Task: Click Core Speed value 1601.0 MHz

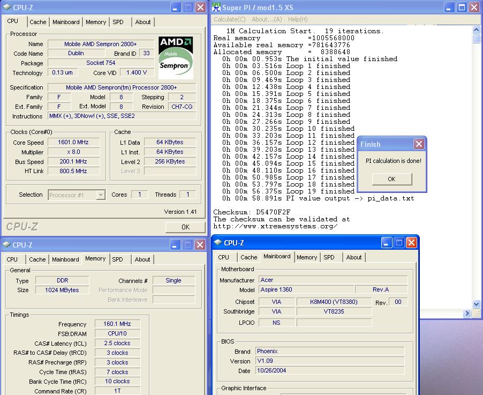Action: (x=73, y=142)
